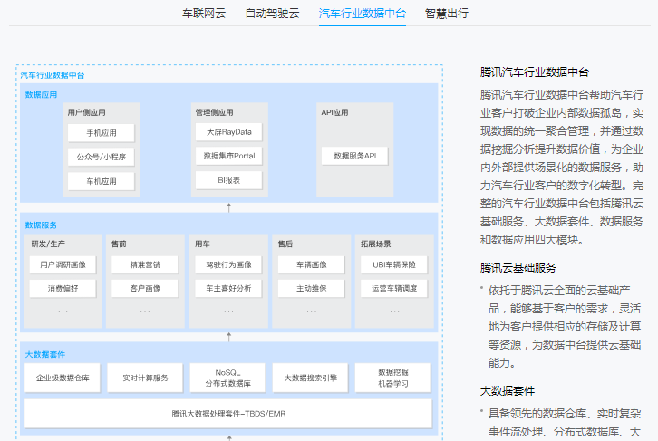Viewport: 658px width, 441px height.
Task: Click the 精准营销 box
Action: coord(145,264)
